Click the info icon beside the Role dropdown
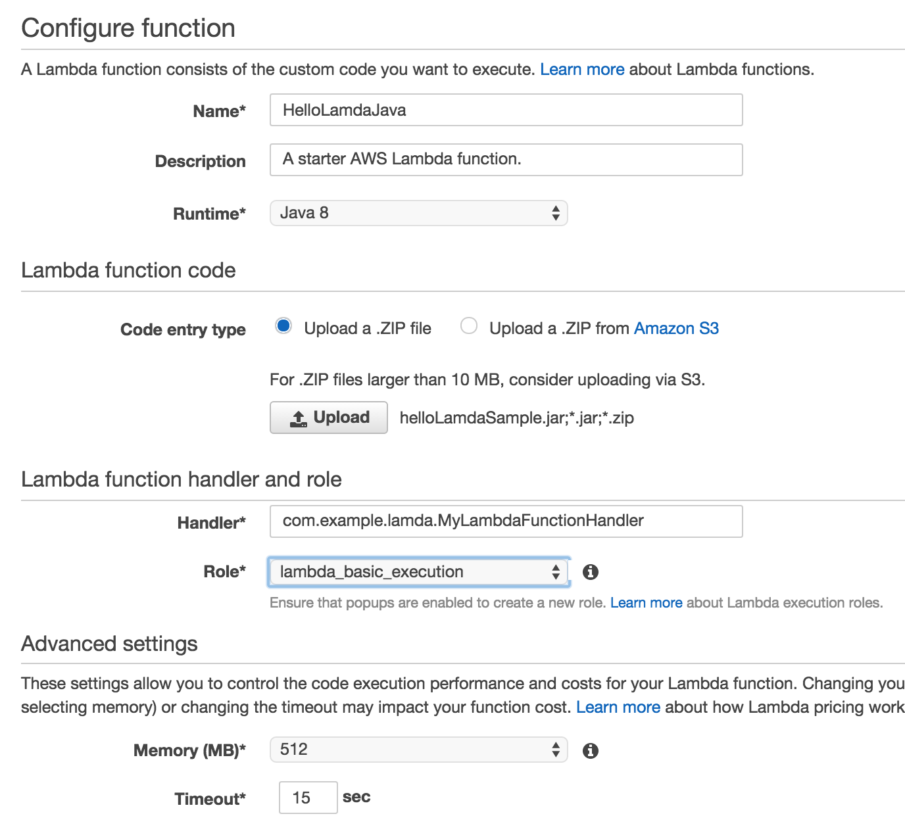Image resolution: width=905 pixels, height=839 pixels. point(591,571)
